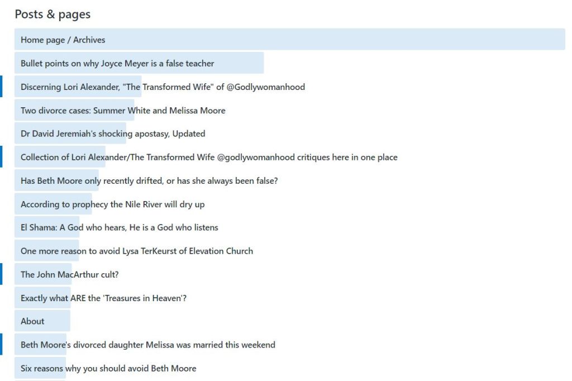The image size is (572, 381).
Task: Select Six reasons to avoid Beth Moore post
Action: (x=108, y=368)
